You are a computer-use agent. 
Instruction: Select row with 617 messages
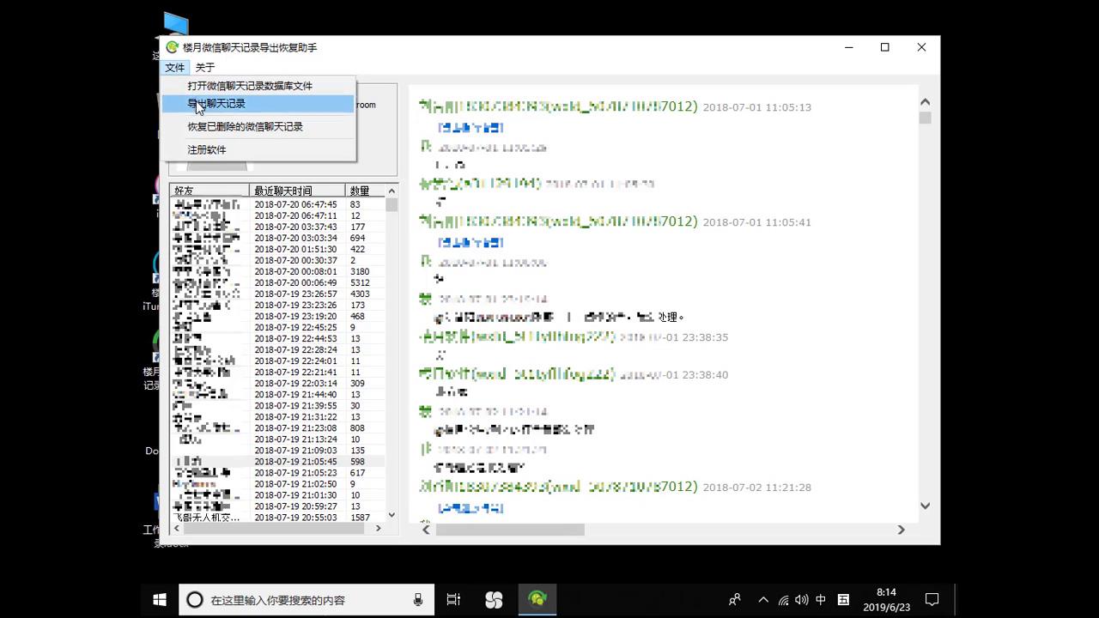coord(277,473)
